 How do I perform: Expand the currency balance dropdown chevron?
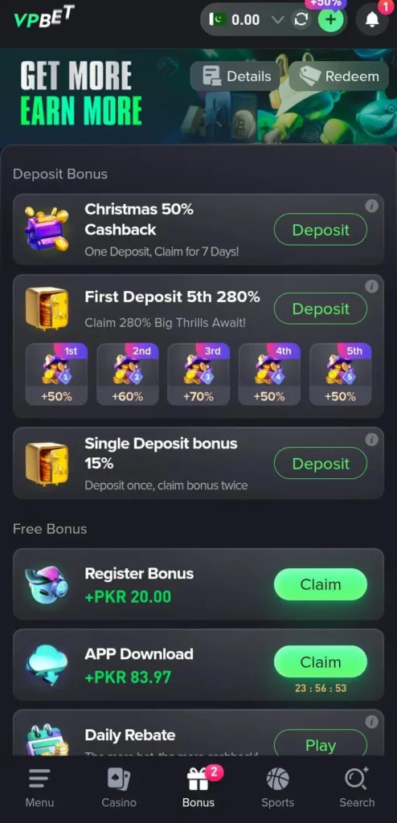pos(278,20)
